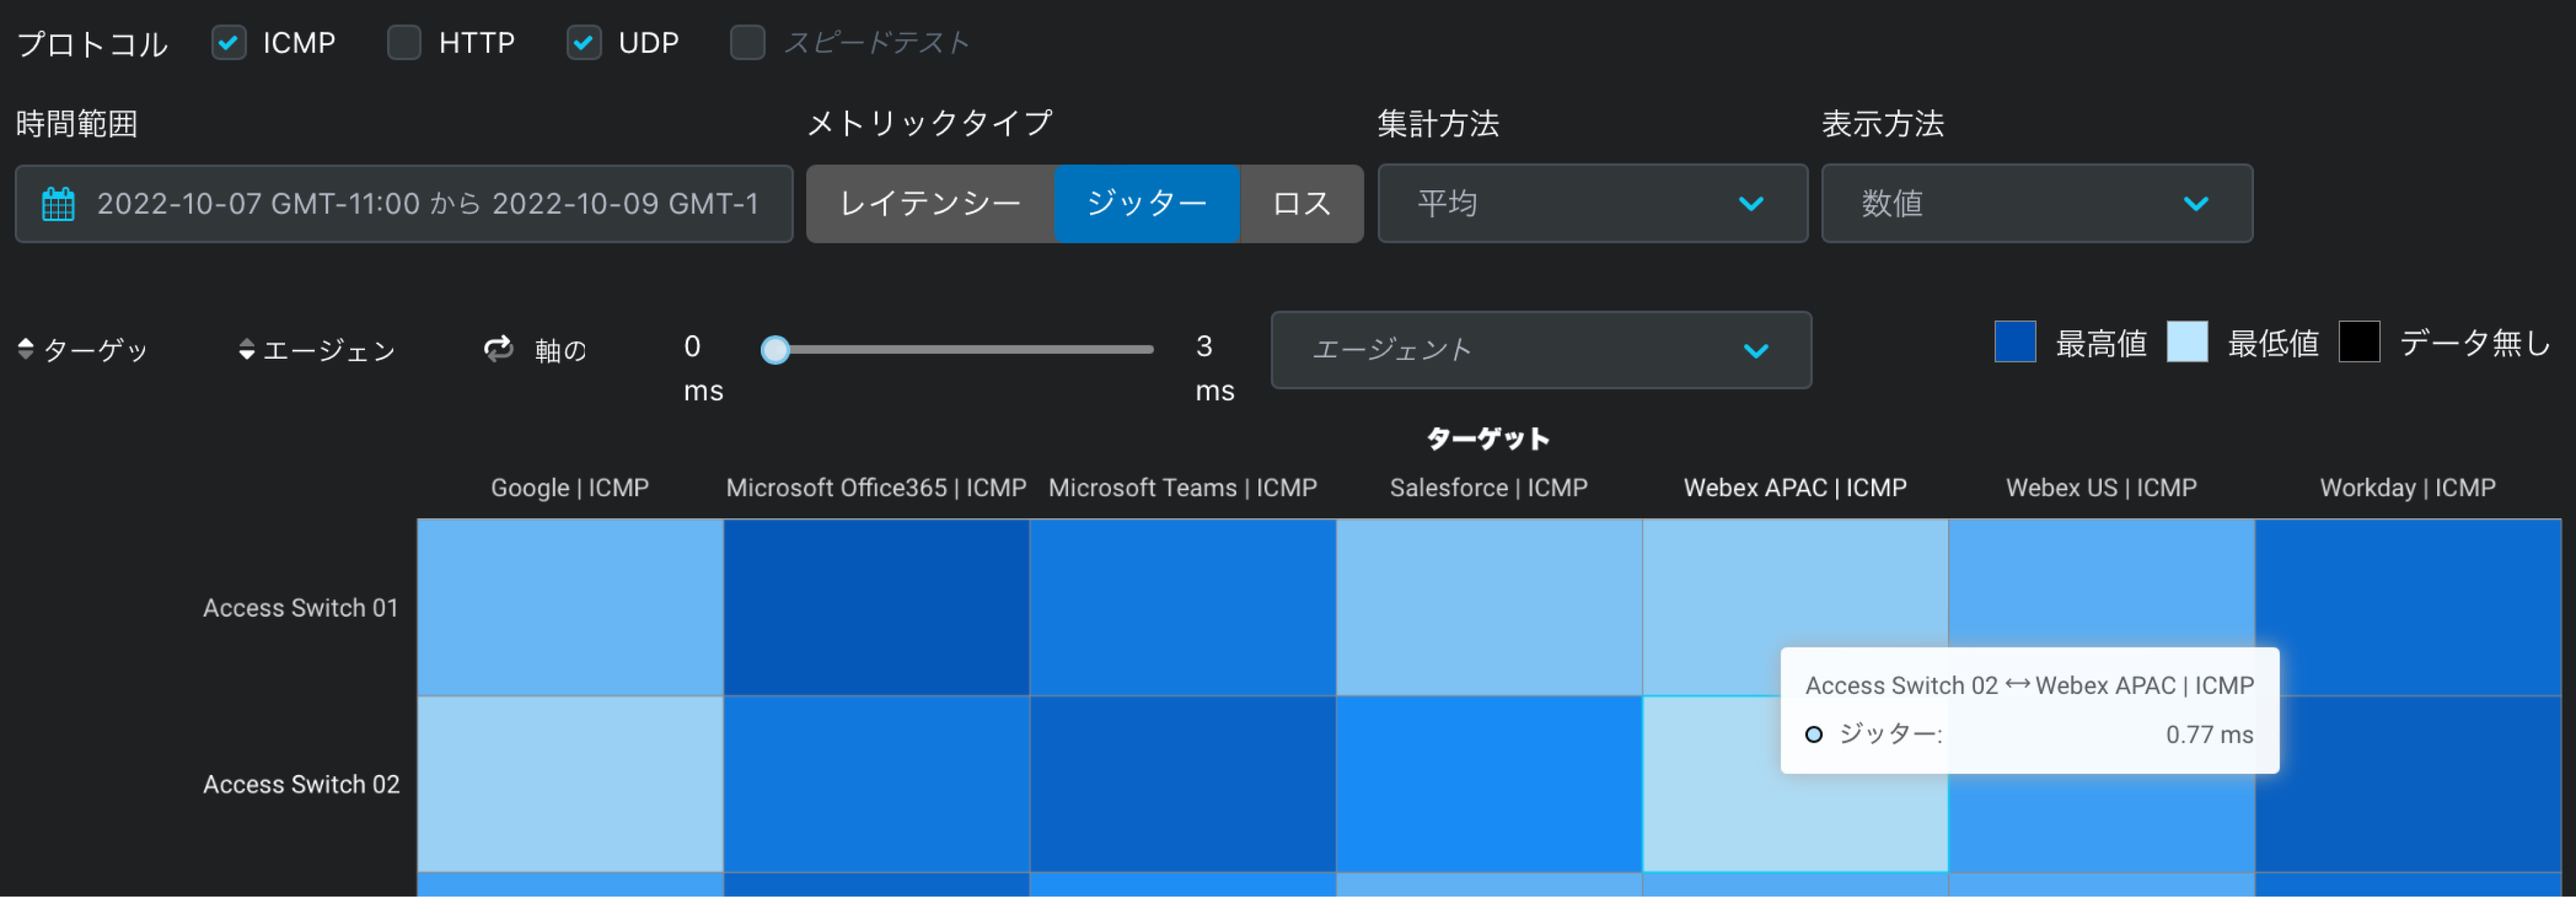2576x897 pixels.
Task: Select Access Switch 02 Microsoft Office365 cell
Action: point(876,784)
